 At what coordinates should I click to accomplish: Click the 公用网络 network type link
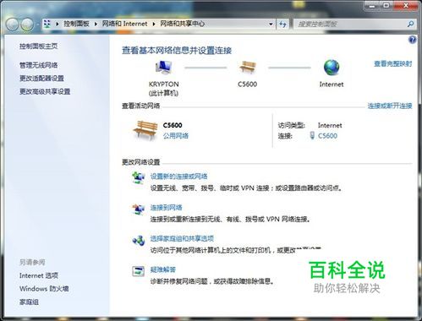pos(176,136)
